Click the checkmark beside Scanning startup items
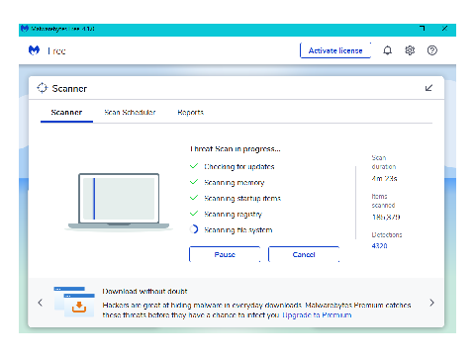Image resolution: width=475 pixels, height=356 pixels. pos(194,198)
